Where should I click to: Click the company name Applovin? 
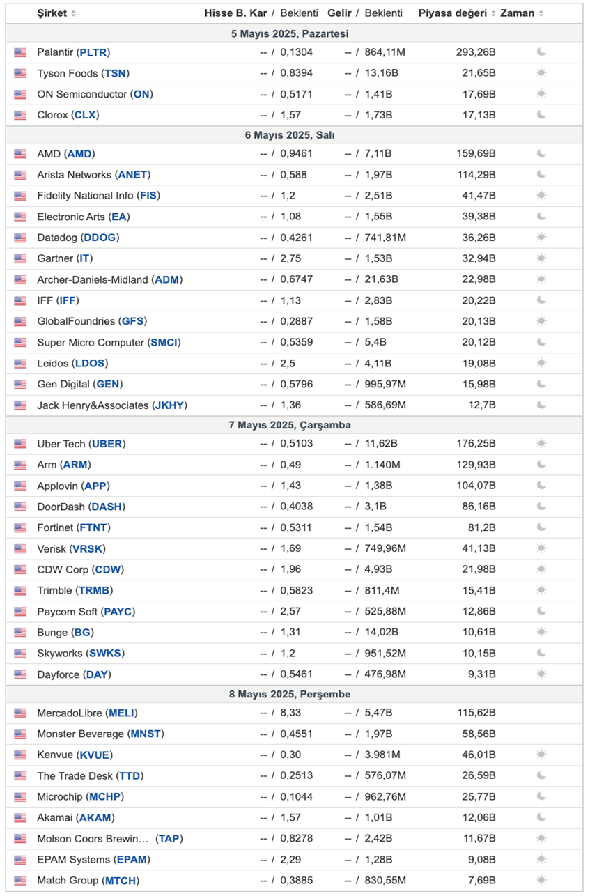coord(58,486)
